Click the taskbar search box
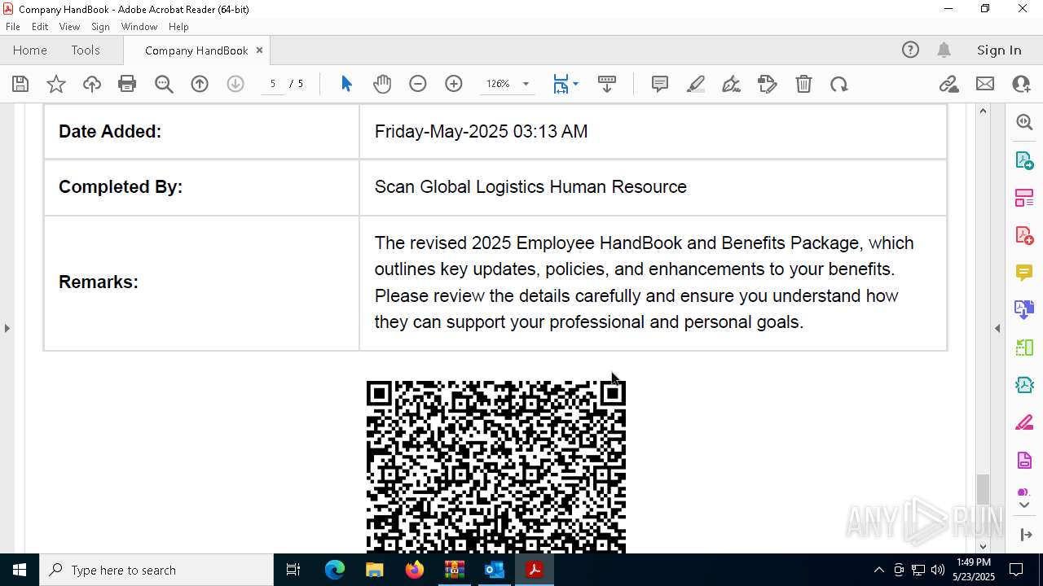 [x=156, y=570]
